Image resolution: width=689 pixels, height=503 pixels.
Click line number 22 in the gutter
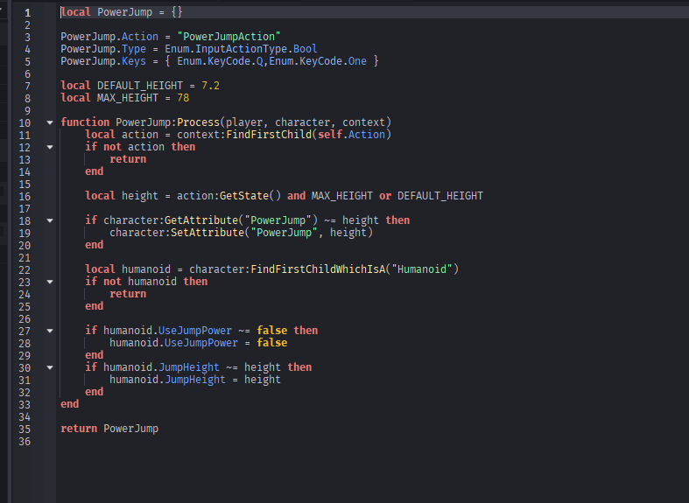click(25, 269)
